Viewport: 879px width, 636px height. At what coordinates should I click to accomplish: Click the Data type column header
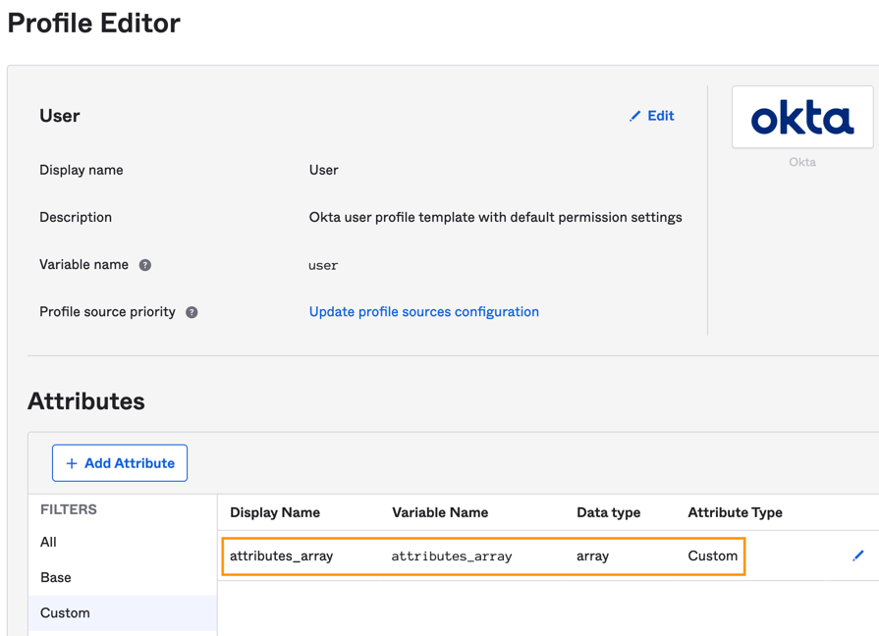tap(608, 512)
